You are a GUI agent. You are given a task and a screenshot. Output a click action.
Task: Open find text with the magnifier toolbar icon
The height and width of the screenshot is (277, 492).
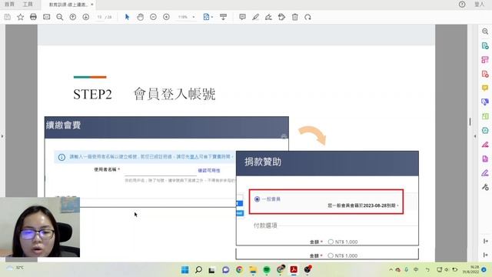[60, 17]
